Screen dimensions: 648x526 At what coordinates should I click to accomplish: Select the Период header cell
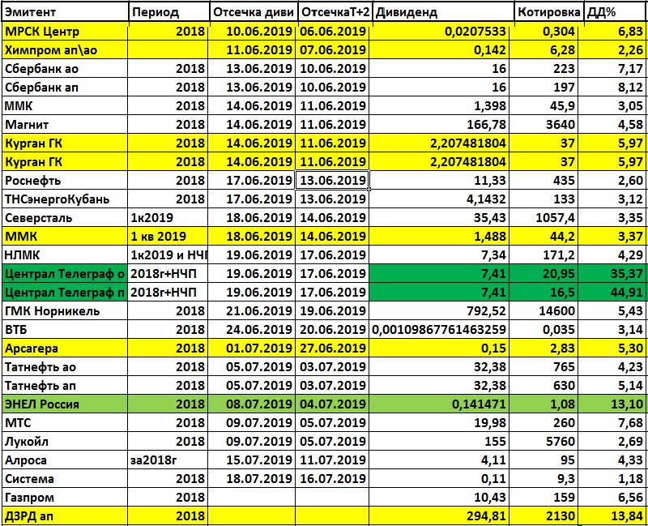pos(168,12)
